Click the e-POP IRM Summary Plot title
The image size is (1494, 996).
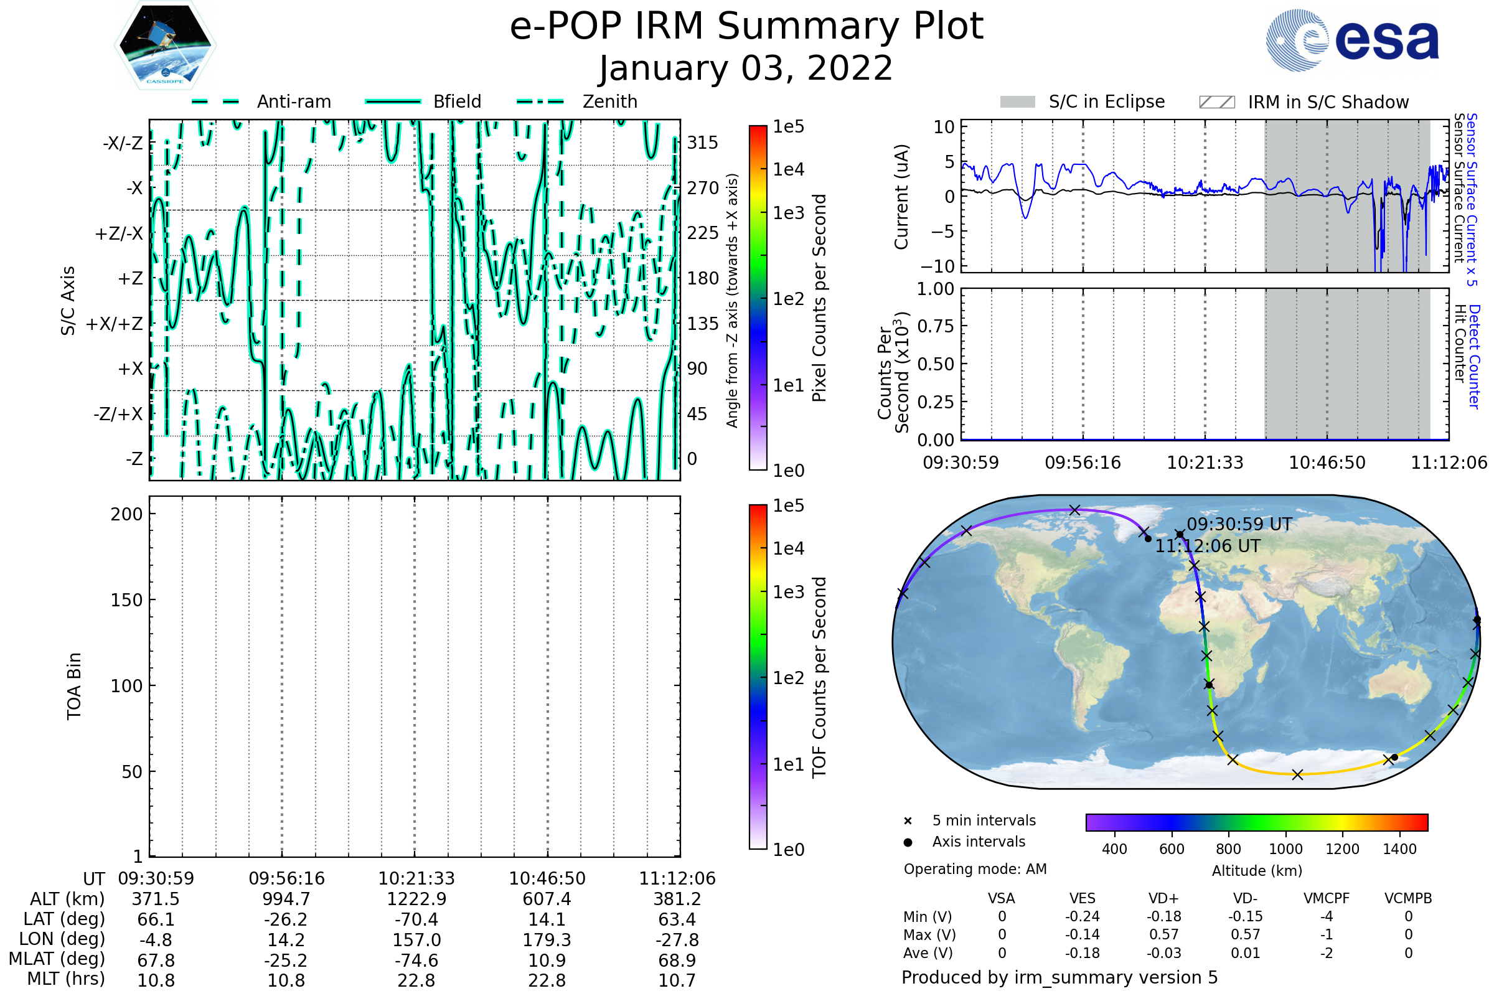(746, 27)
